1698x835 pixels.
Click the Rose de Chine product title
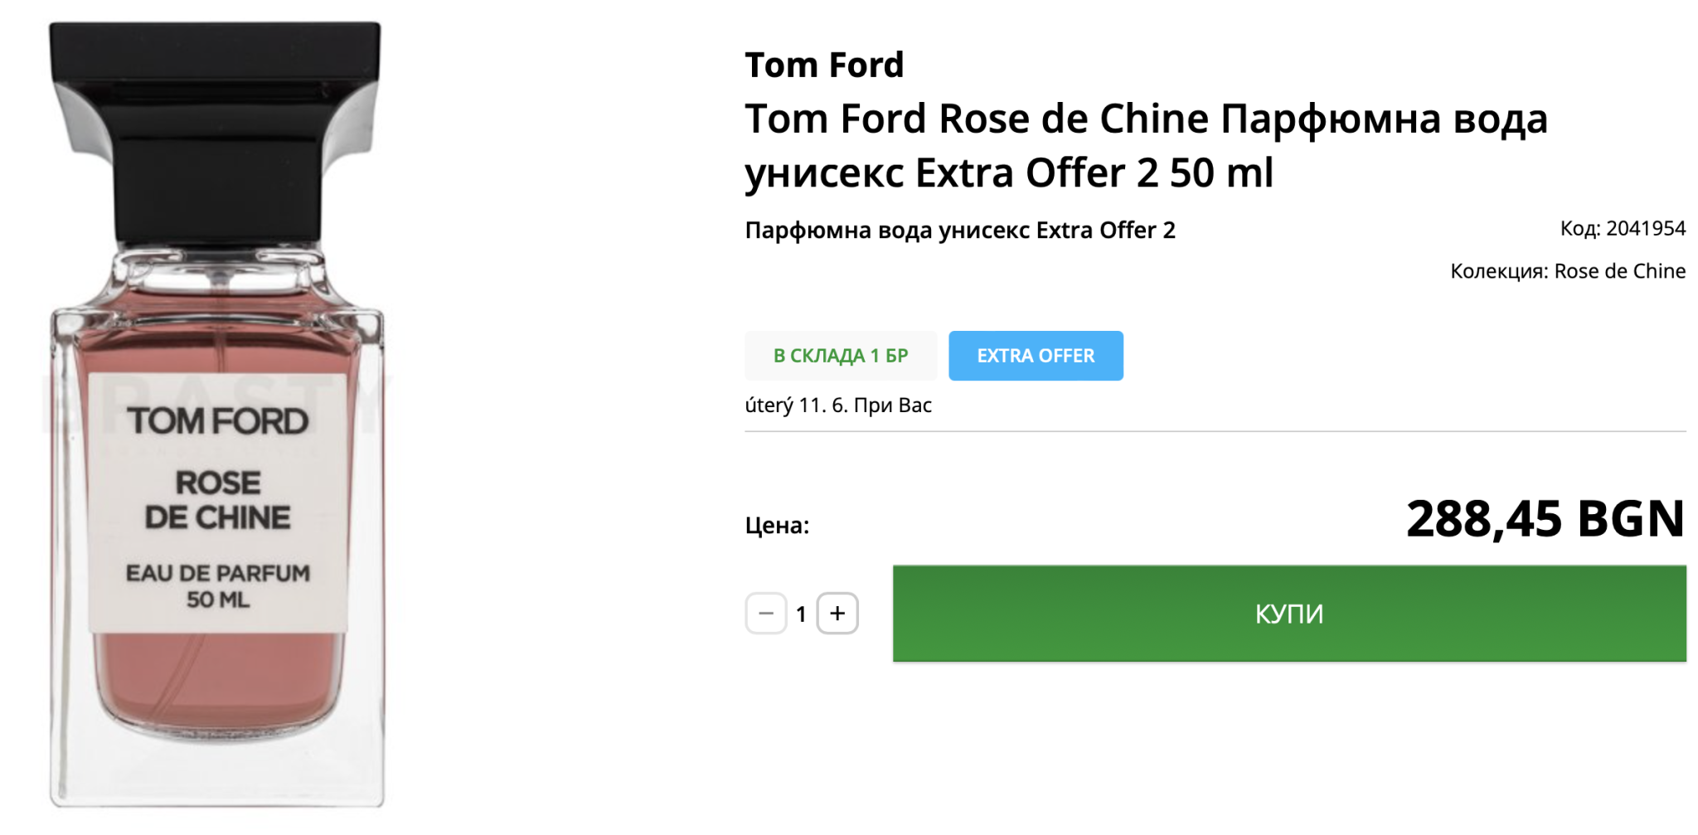click(1146, 145)
